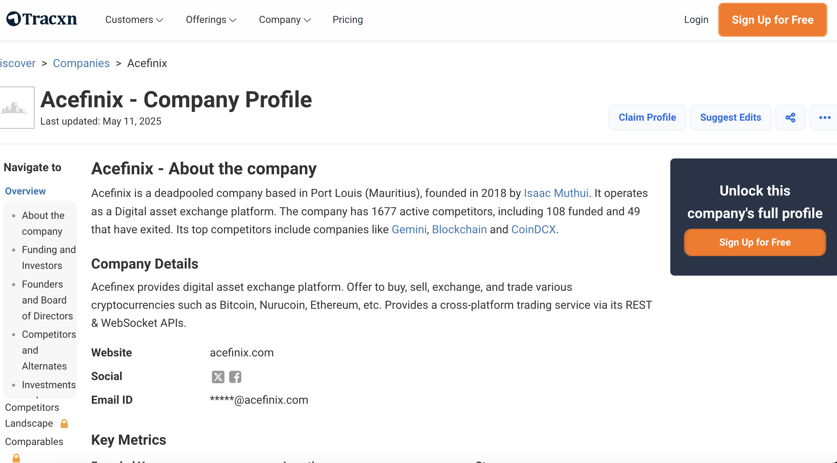This screenshot has height=463, width=837.
Task: Open Acefinix's Facebook social icon
Action: (x=235, y=377)
